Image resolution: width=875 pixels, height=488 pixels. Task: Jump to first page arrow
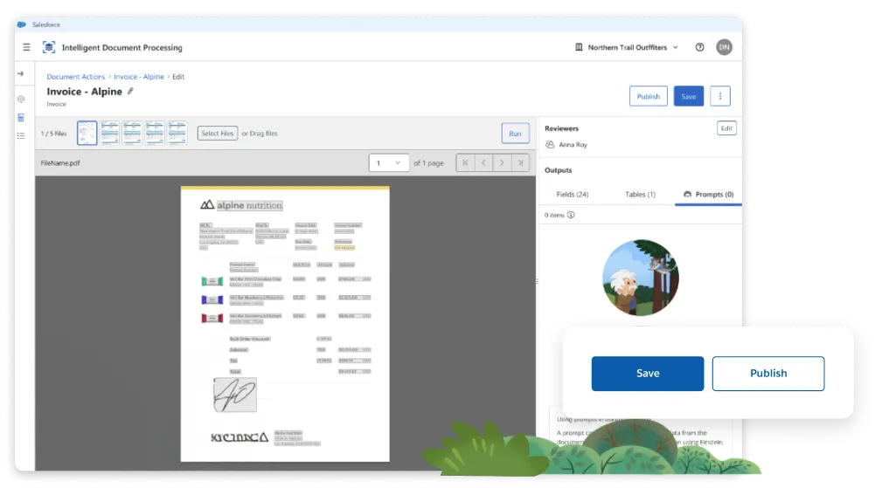pos(465,163)
